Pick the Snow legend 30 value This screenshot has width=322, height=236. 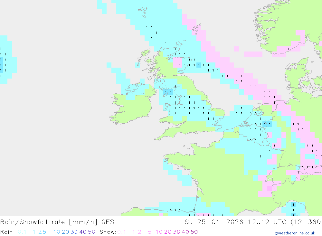point(176,232)
